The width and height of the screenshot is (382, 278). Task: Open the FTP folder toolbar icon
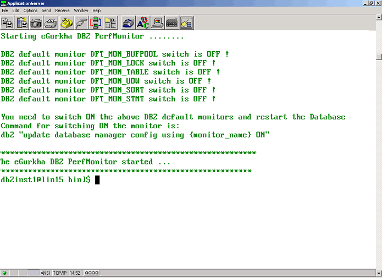(x=110, y=23)
